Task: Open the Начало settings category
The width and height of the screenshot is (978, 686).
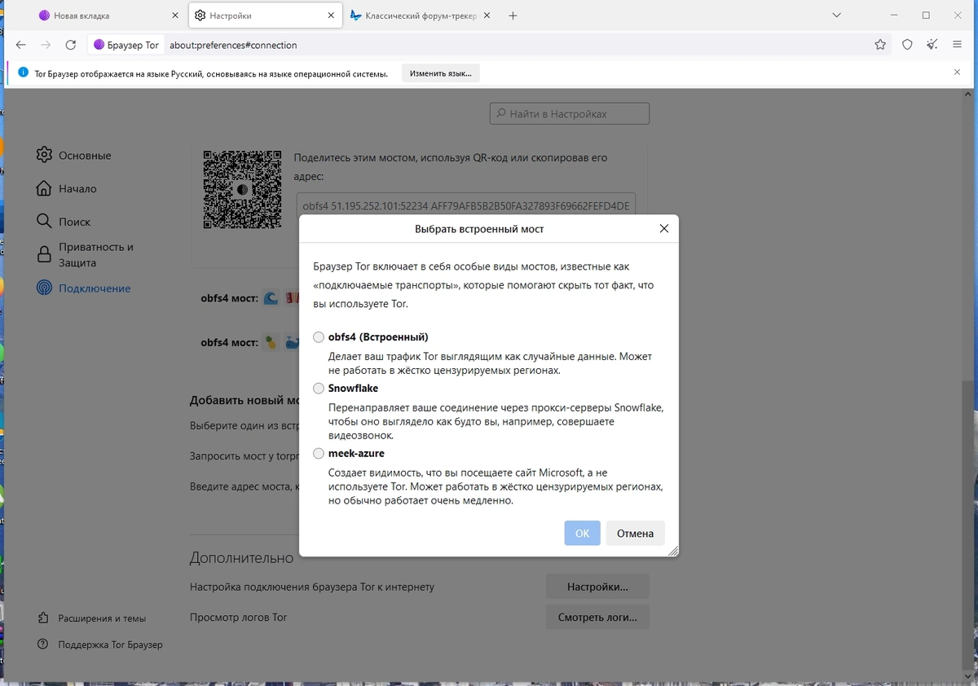Action: click(x=77, y=188)
